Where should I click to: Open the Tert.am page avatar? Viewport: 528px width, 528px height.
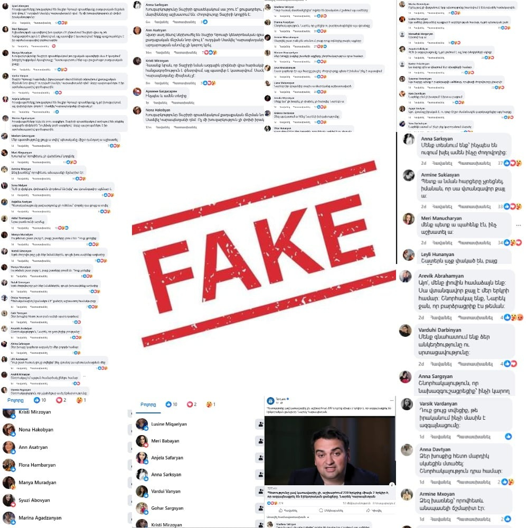(270, 401)
